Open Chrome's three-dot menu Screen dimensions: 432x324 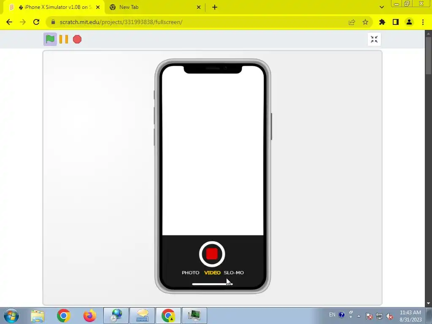(x=423, y=22)
